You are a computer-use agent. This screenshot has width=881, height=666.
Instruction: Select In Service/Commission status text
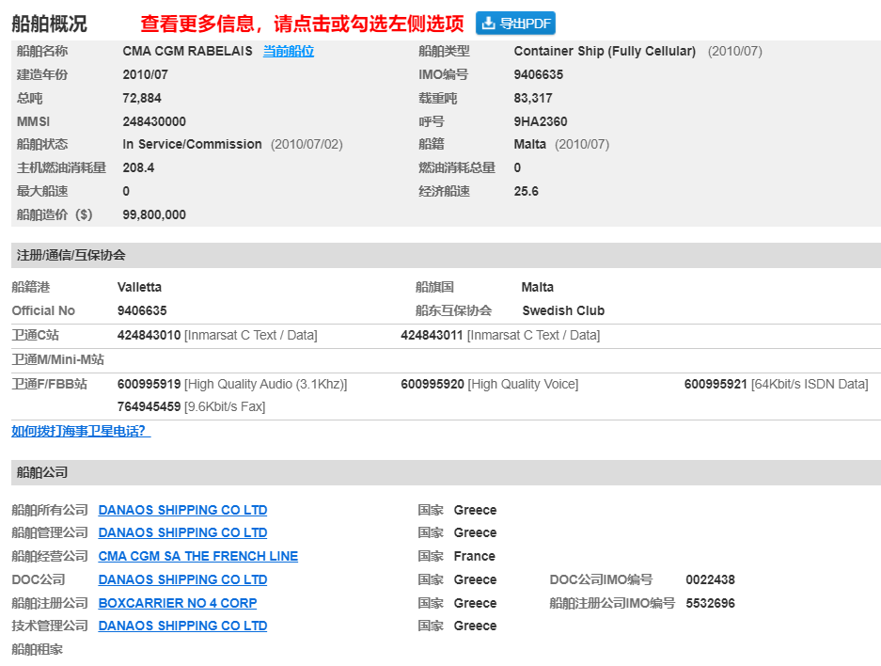point(192,145)
